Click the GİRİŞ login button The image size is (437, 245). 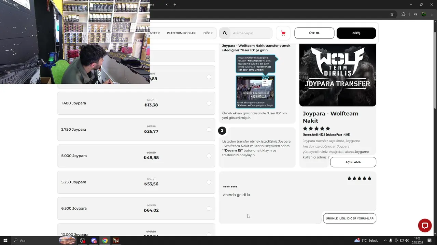(x=356, y=33)
